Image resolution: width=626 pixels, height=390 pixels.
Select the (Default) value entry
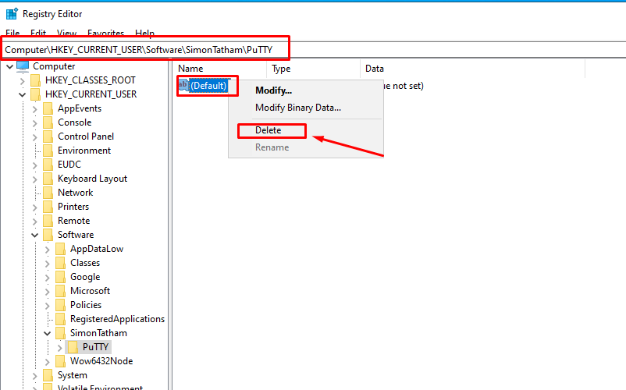(x=209, y=85)
